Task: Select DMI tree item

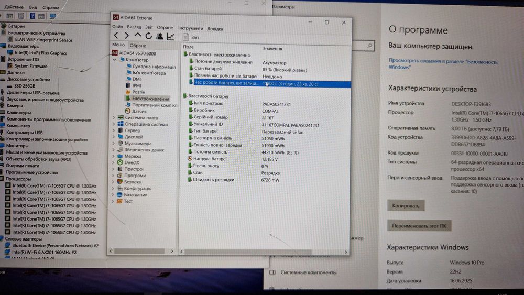Action: [134, 79]
